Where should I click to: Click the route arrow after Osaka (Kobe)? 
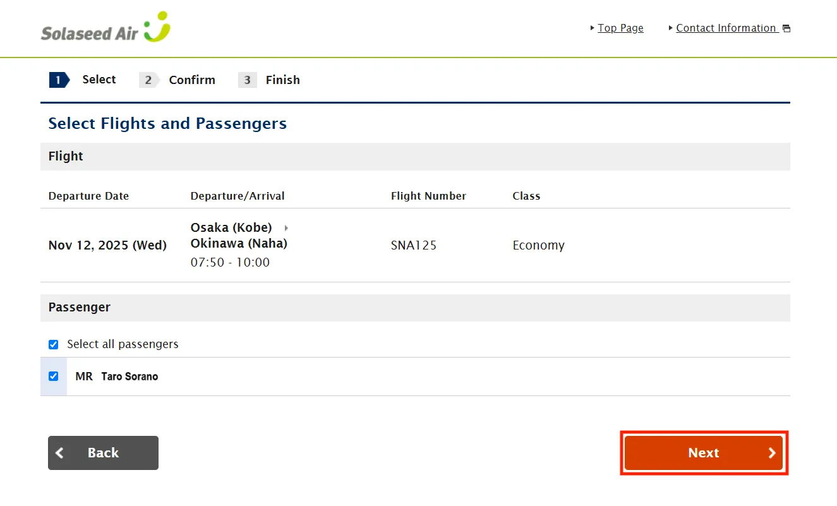coord(286,227)
